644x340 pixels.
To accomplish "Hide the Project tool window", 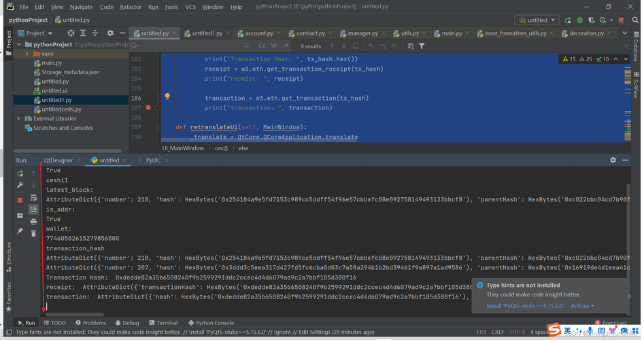I will (x=122, y=33).
